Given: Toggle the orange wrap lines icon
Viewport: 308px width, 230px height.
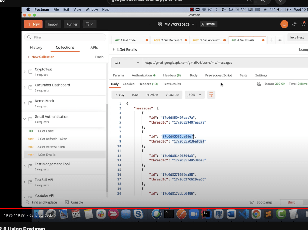Looking at the screenshot, I should (211, 95).
